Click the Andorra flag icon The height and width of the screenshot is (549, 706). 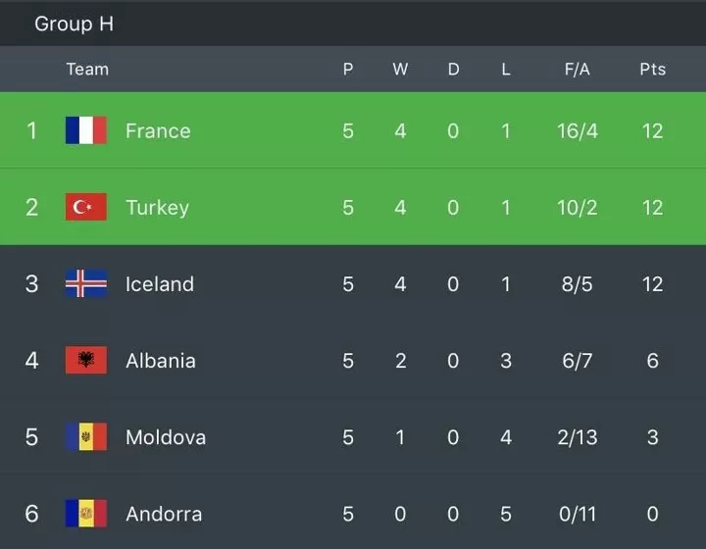click(x=86, y=513)
